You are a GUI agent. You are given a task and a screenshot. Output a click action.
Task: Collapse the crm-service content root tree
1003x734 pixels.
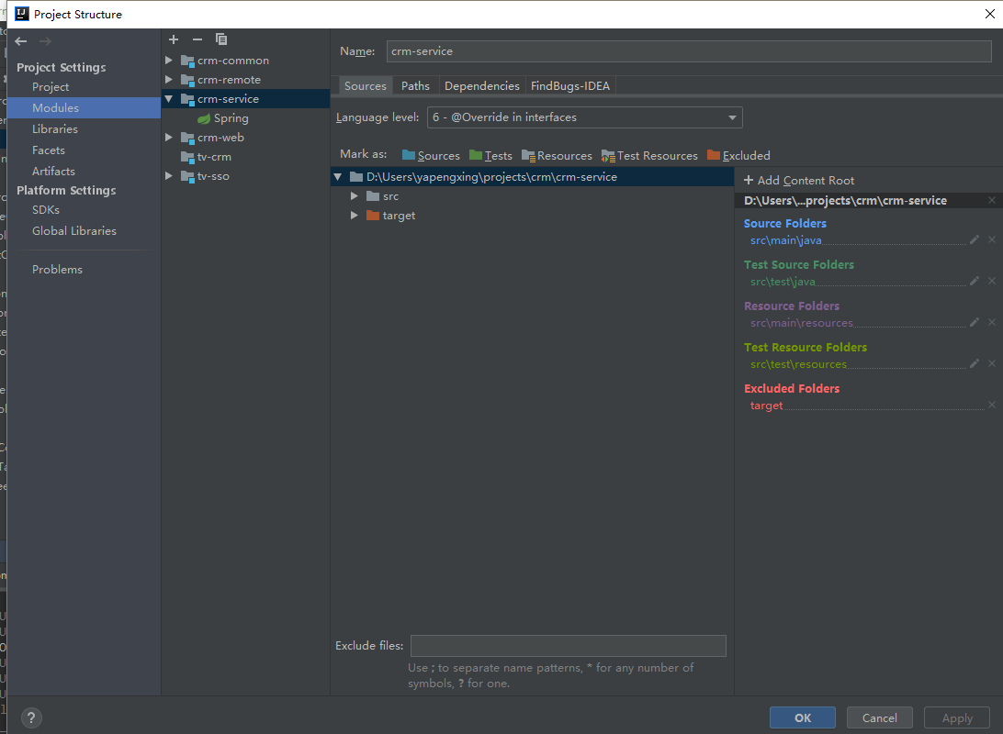(x=338, y=177)
